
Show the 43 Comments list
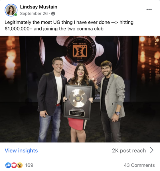click(x=139, y=165)
